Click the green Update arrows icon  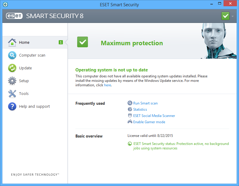(x=12, y=68)
